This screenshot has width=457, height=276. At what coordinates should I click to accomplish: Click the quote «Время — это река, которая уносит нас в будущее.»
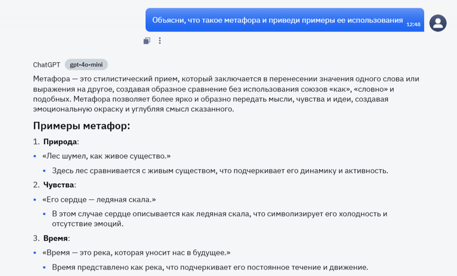136,253
